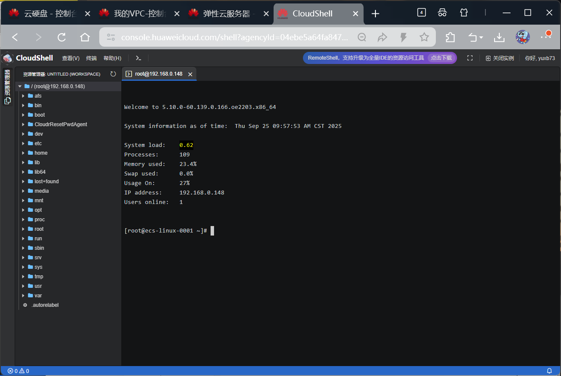Go to browser home page
This screenshot has width=561, height=376.
[85, 37]
